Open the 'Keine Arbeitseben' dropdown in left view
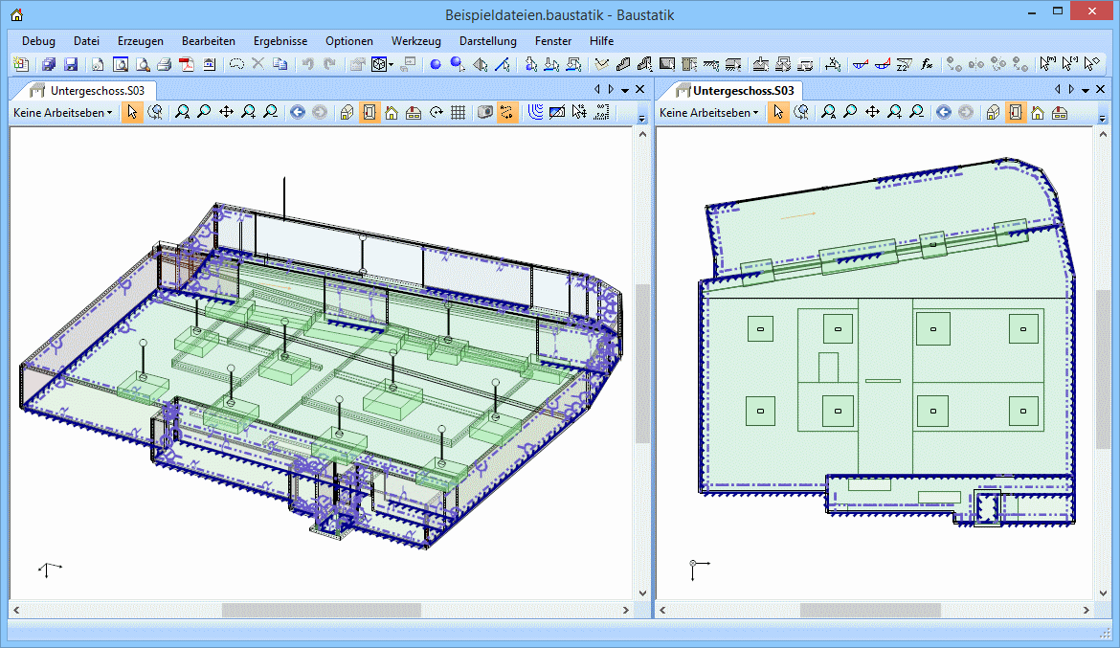1120x648 pixels. point(62,112)
